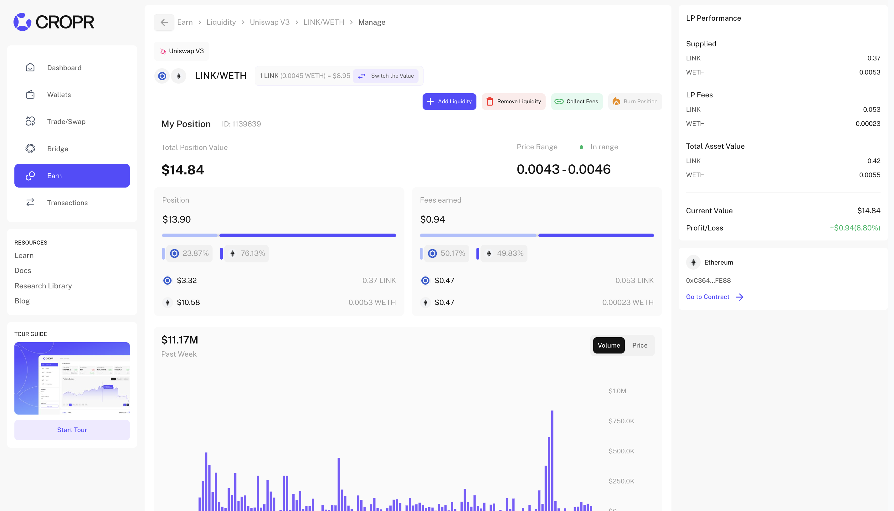
Task: Click the Trade/Swap icon
Action: tap(30, 121)
